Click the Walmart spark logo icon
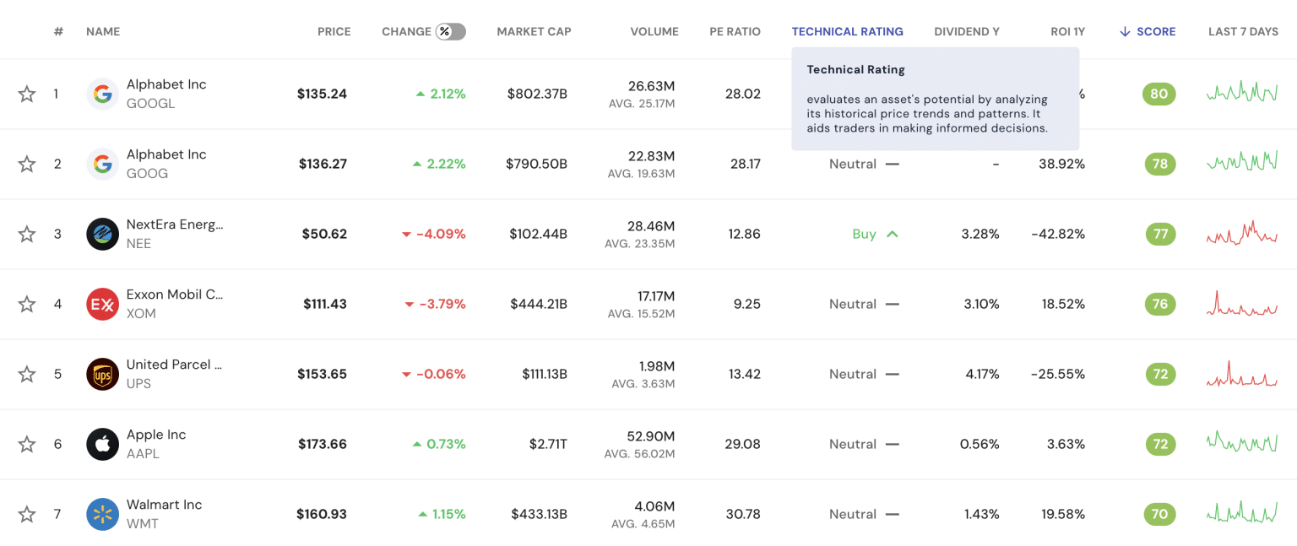 tap(102, 514)
